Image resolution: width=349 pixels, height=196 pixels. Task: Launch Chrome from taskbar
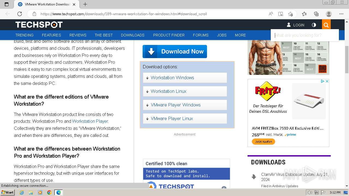(x=49, y=192)
